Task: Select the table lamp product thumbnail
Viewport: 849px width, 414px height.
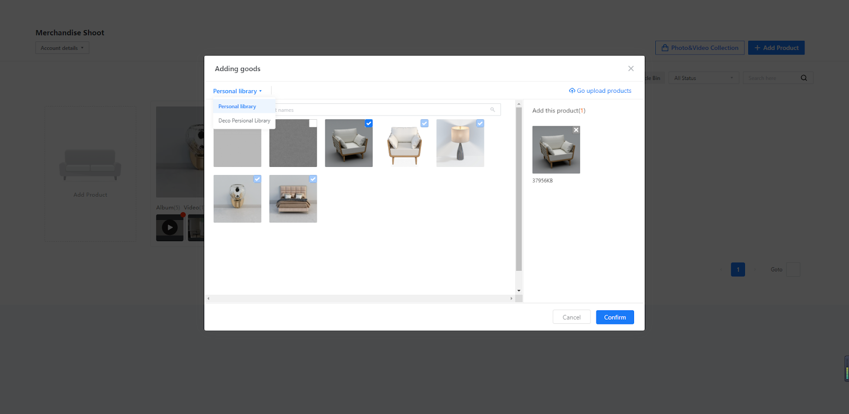Action: coord(460,143)
